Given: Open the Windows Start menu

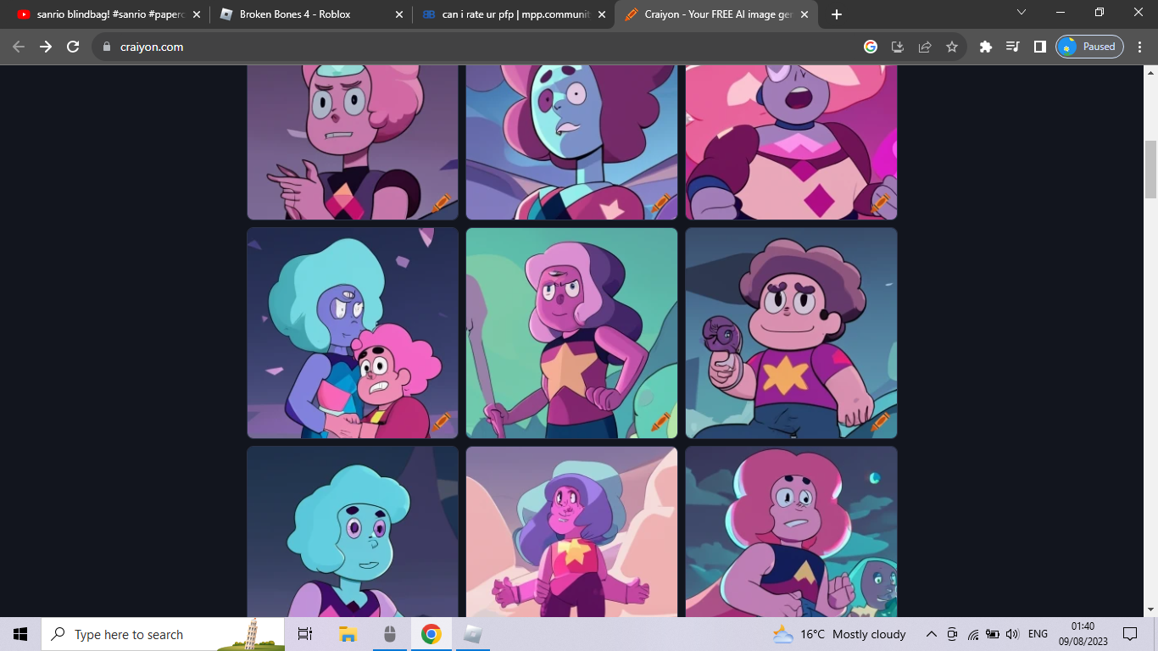Looking at the screenshot, I should point(20,634).
